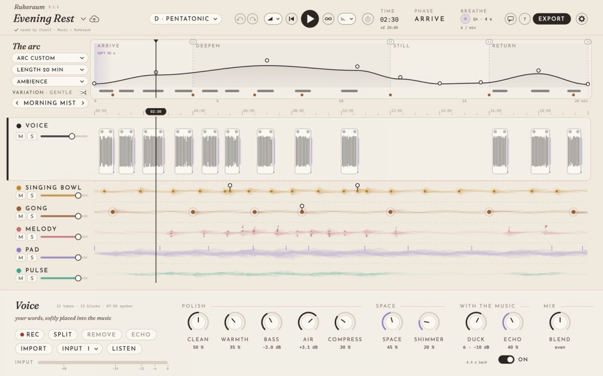Start playback with the play button
The image size is (603, 376).
310,19
